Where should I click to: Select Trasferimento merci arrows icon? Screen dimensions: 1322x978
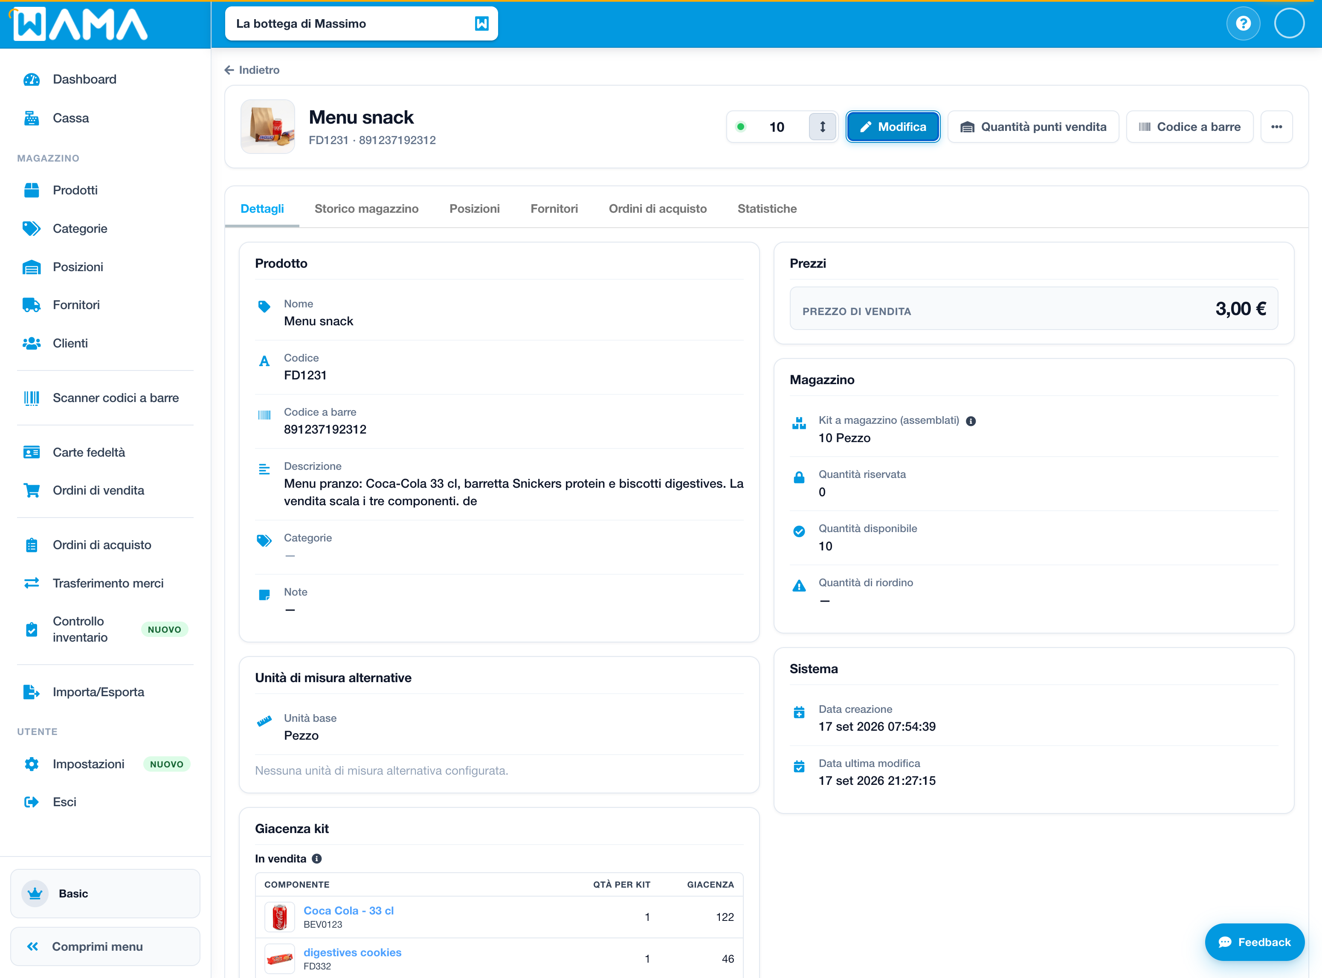click(32, 583)
